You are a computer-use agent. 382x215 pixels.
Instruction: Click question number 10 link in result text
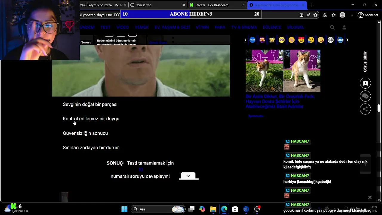click(141, 170)
